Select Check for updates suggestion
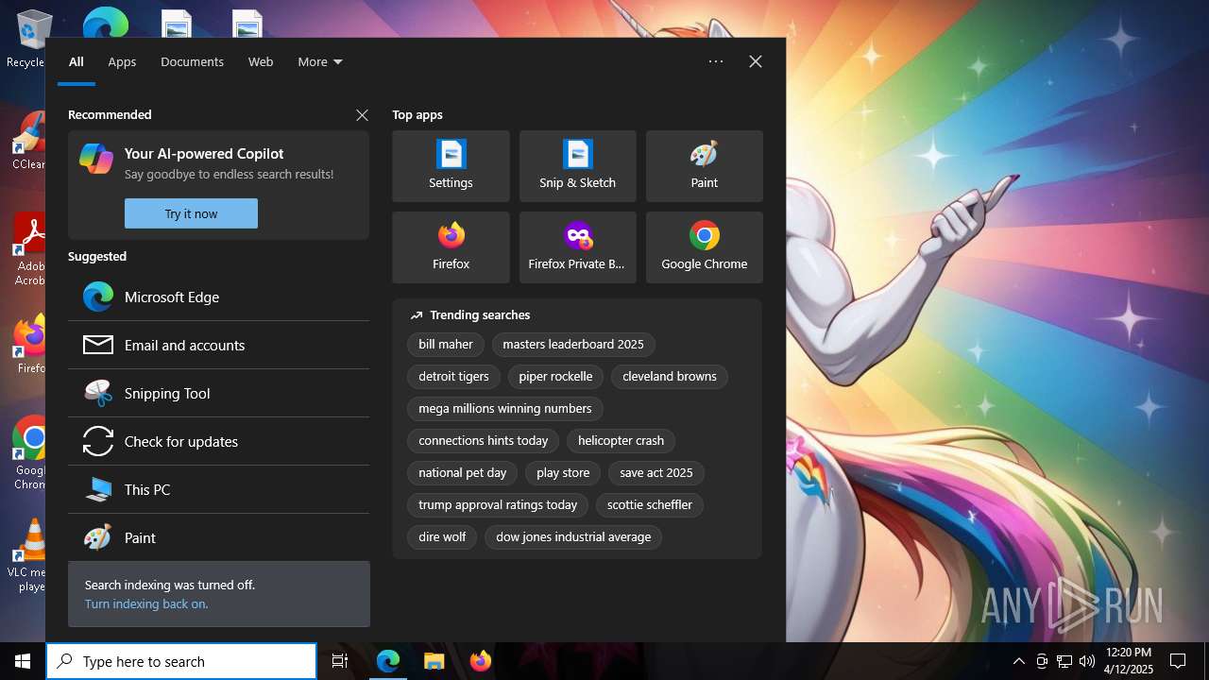This screenshot has height=680, width=1209. pyautogui.click(x=218, y=441)
